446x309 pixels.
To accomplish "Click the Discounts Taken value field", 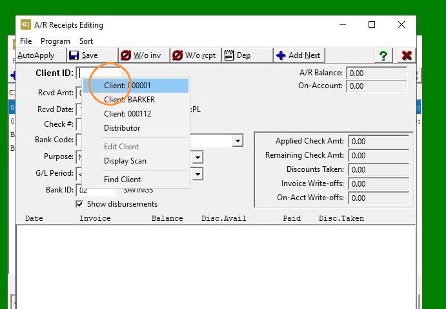I will pos(379,170).
